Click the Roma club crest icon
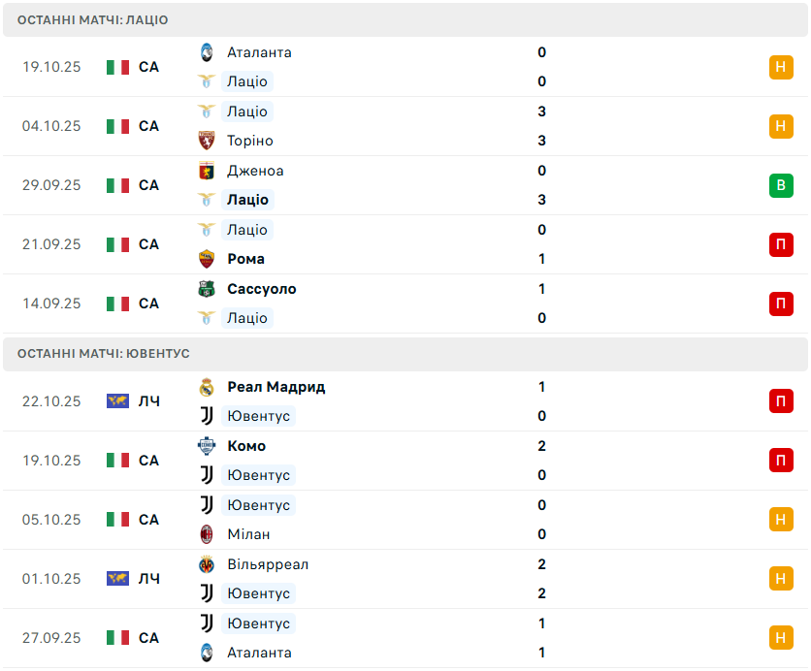 [x=207, y=259]
